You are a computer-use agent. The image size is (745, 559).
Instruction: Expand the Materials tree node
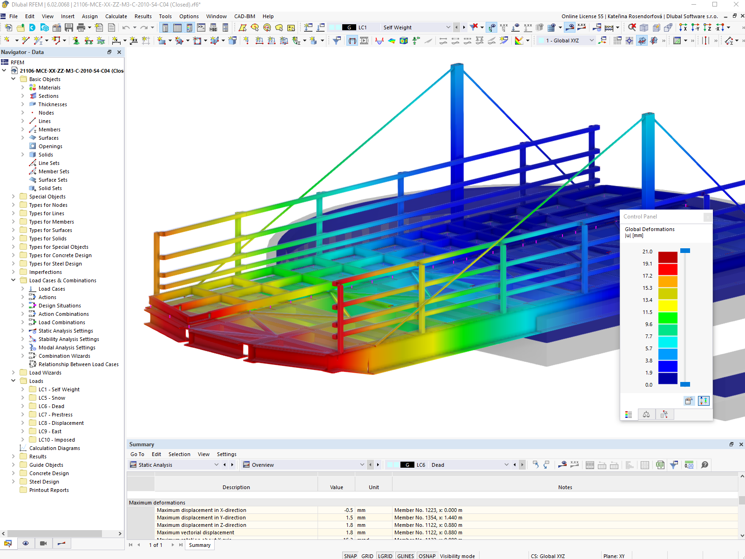tap(22, 88)
